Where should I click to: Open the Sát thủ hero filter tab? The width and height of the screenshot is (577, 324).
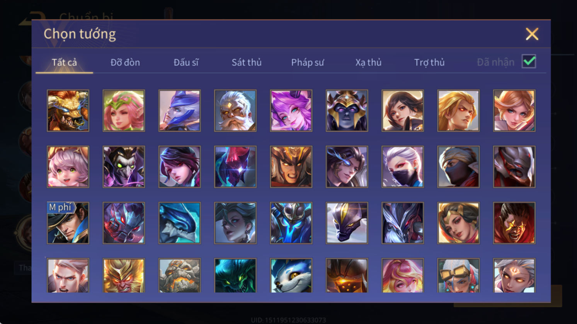pyautogui.click(x=247, y=62)
